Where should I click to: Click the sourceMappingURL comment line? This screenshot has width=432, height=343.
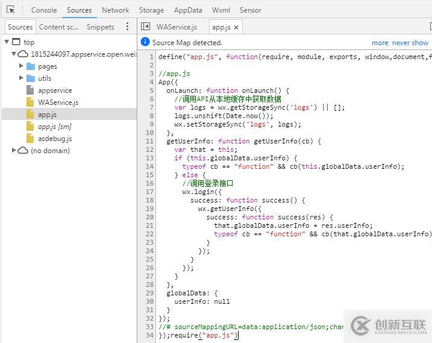pyautogui.click(x=251, y=327)
